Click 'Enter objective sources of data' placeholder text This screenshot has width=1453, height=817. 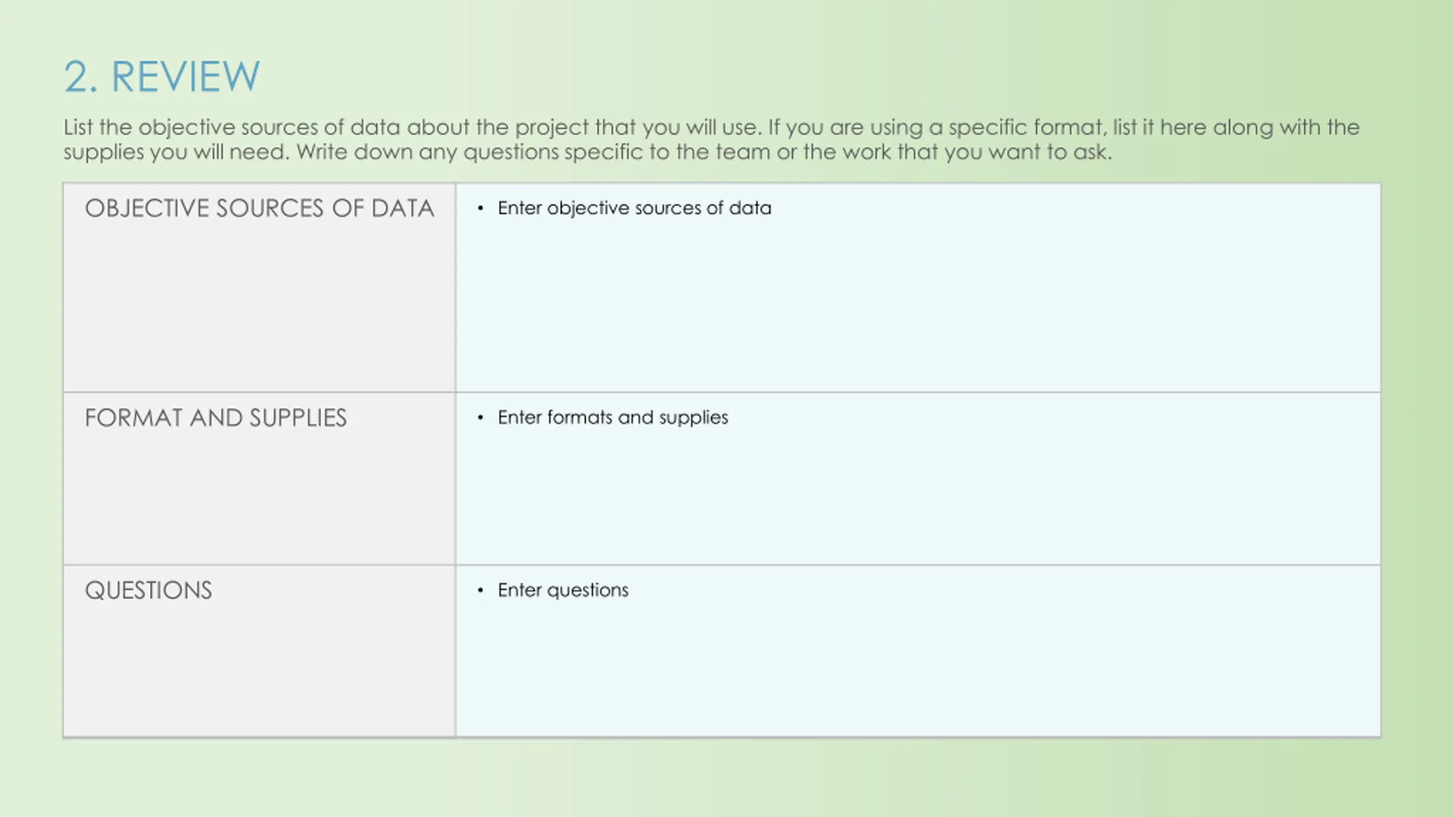pyautogui.click(x=635, y=208)
